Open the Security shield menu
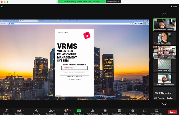 [x=36, y=112]
